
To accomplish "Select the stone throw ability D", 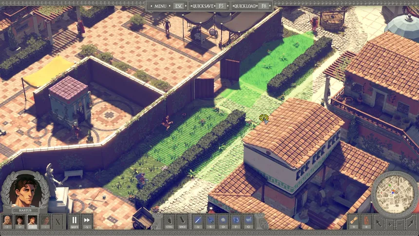I will point(223,221).
